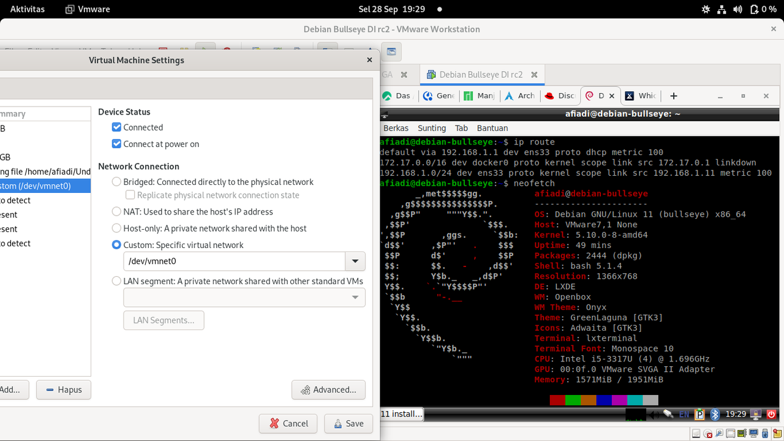This screenshot has width=784, height=441.
Task: Click guest panel screen lock icon
Action: 756,415
